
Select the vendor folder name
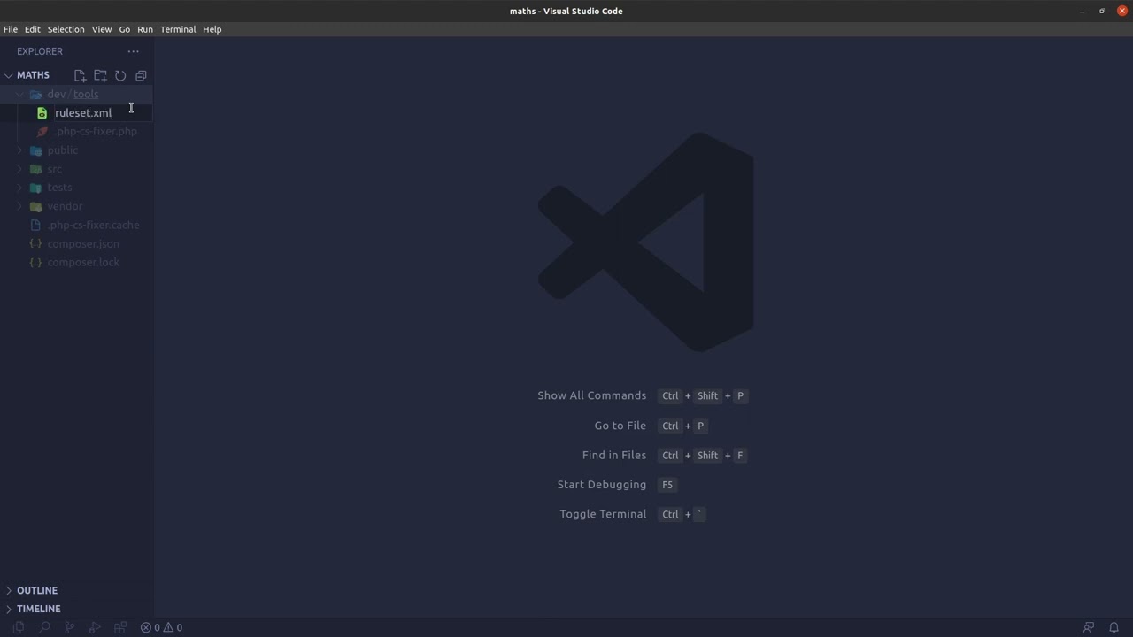tap(65, 206)
